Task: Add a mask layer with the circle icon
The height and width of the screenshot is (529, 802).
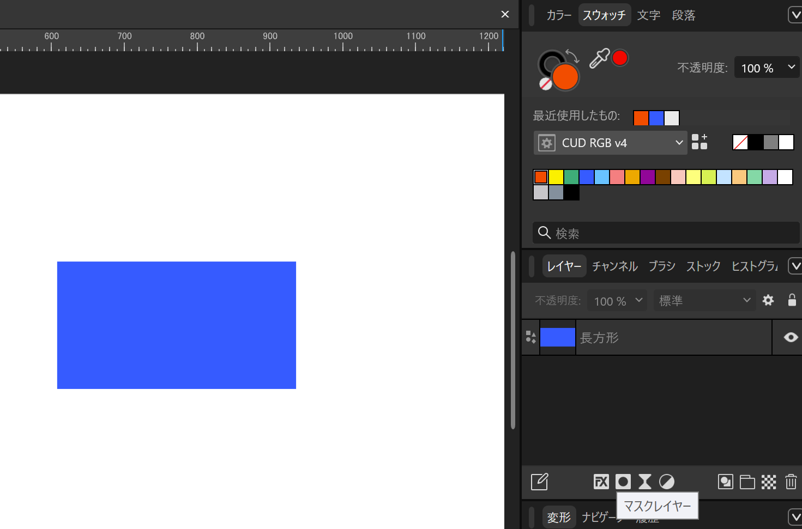Action: point(623,482)
